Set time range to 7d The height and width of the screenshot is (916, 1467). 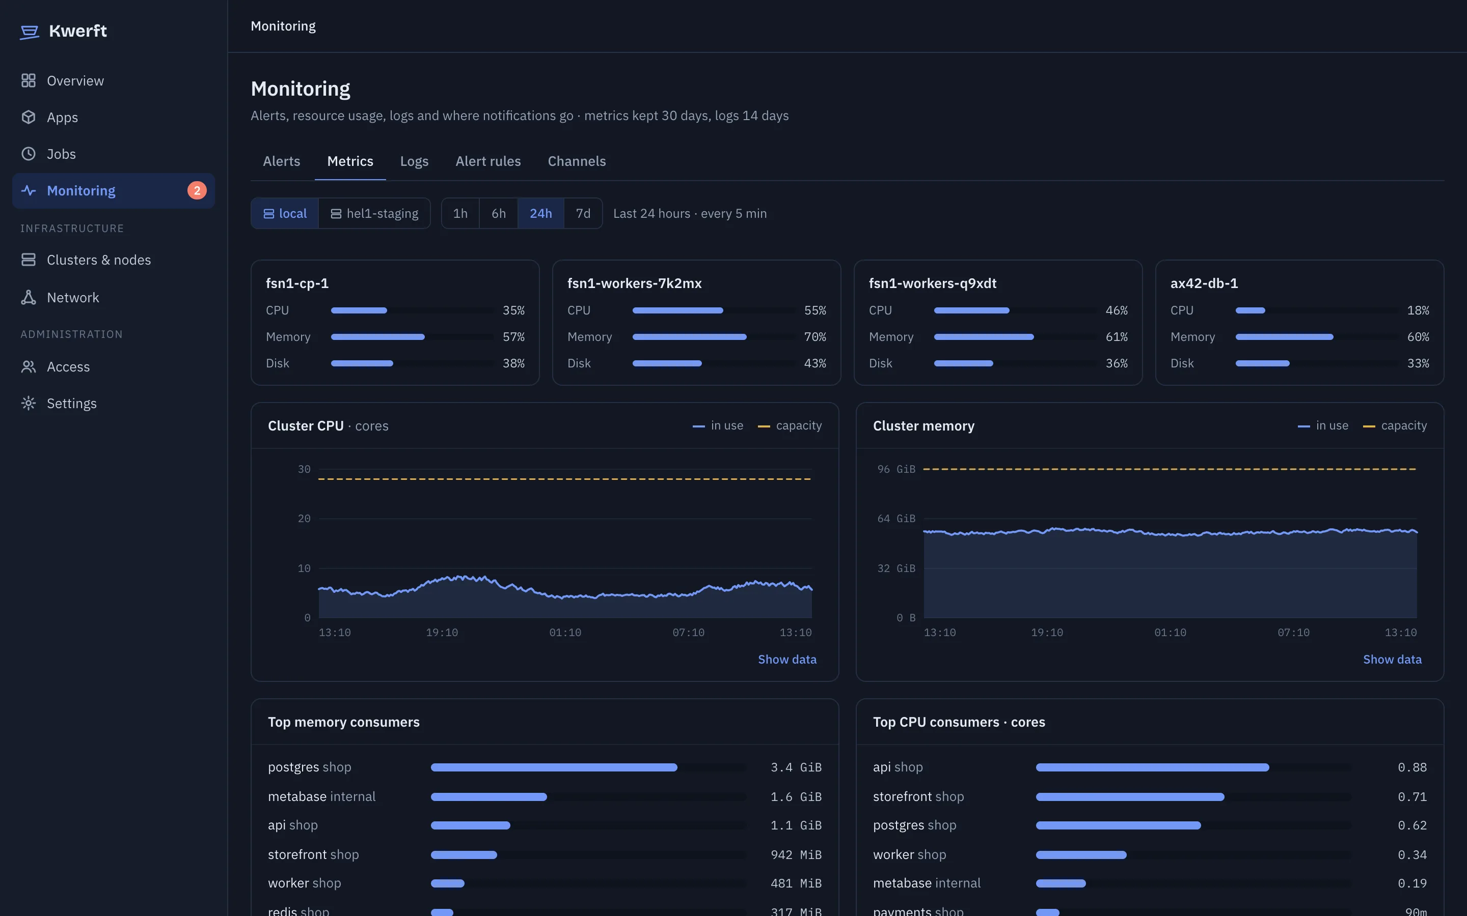[x=583, y=213]
